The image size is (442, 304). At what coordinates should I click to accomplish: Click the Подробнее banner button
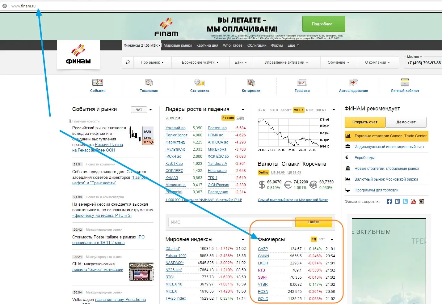tap(324, 24)
